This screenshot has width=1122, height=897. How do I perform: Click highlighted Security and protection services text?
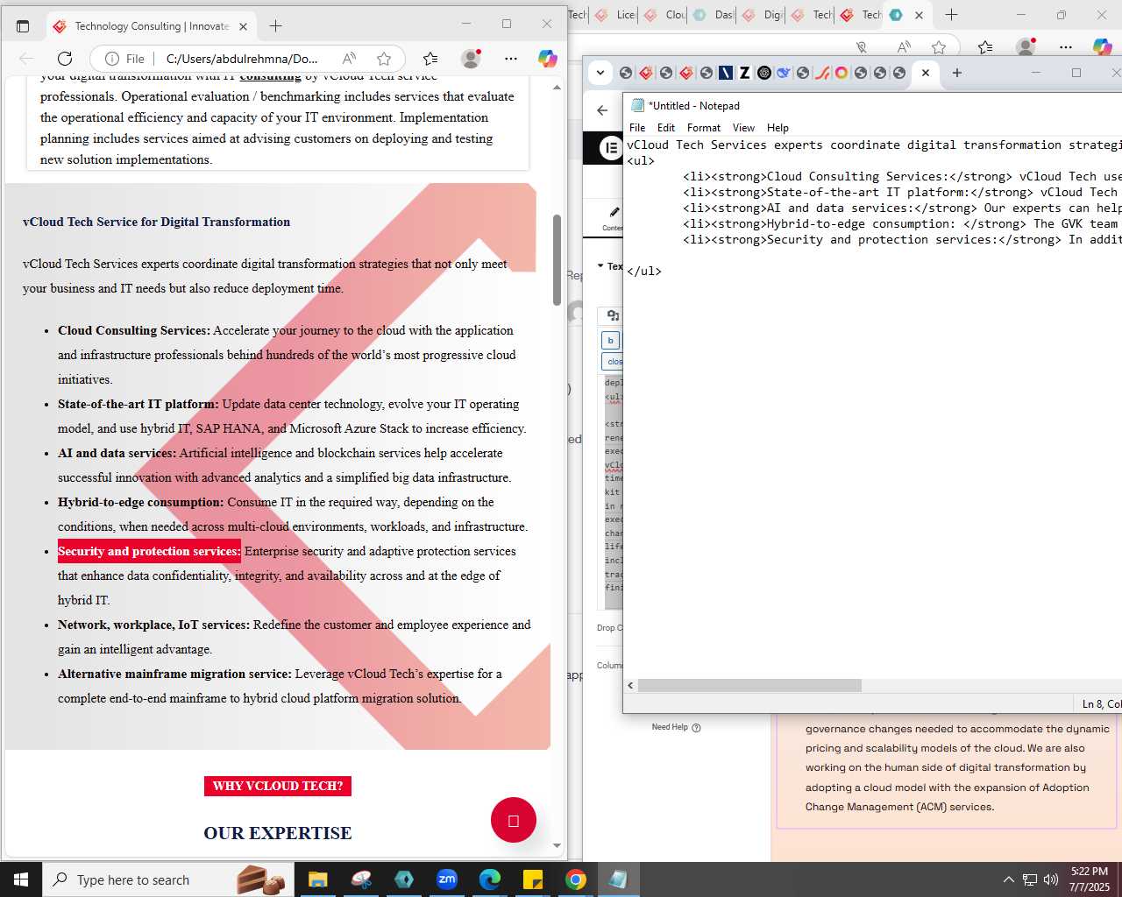coord(149,551)
